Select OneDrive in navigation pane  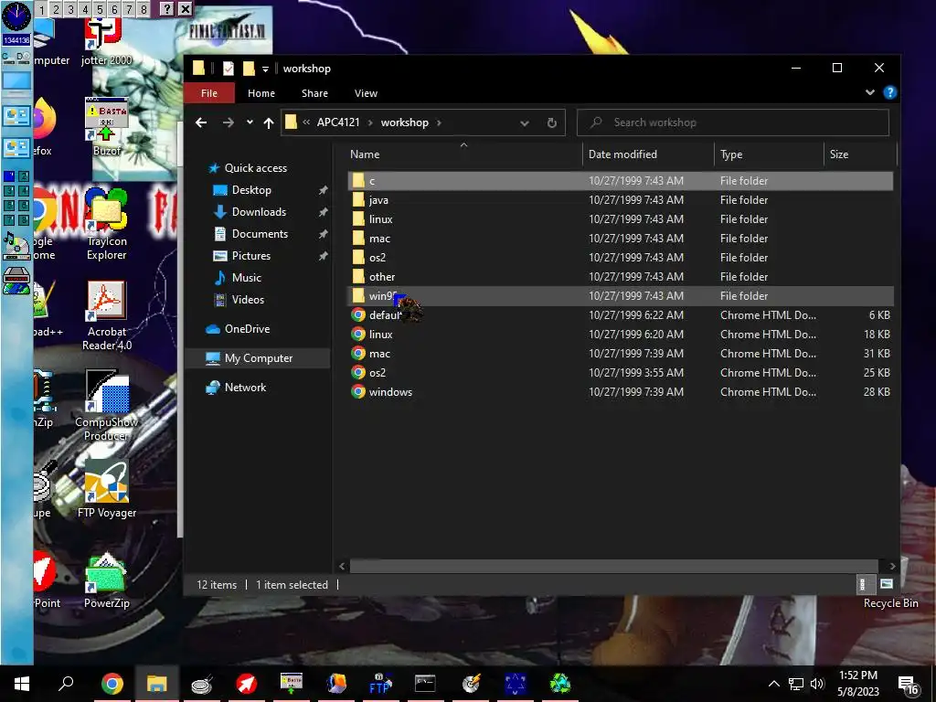coord(247,329)
